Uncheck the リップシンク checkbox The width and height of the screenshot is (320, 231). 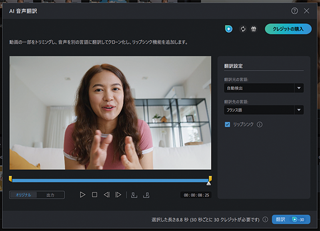[228, 125]
